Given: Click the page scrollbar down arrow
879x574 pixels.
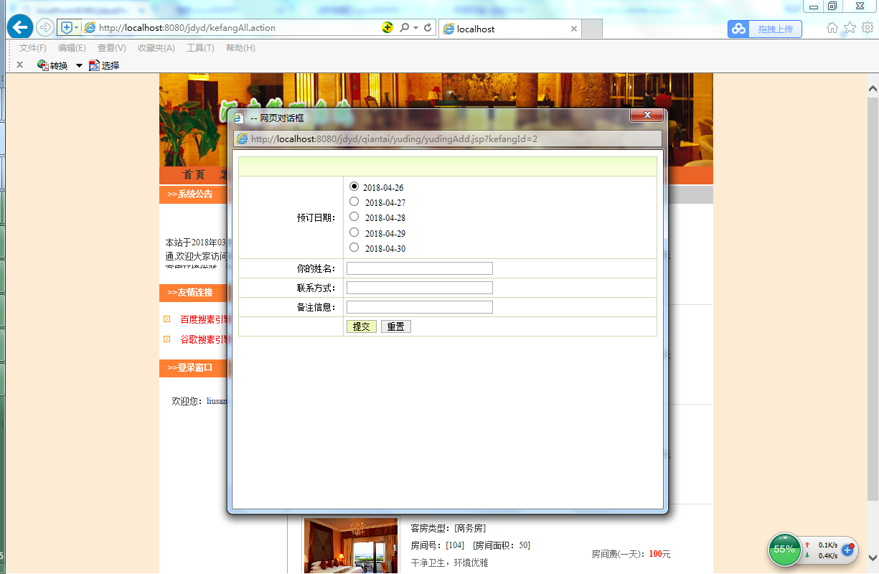Looking at the screenshot, I should [873, 557].
